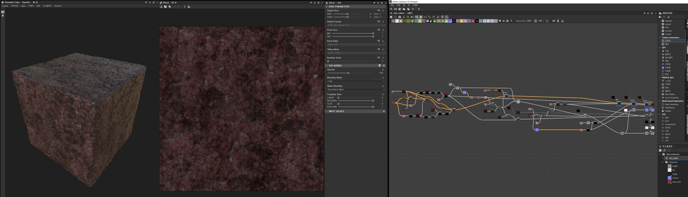This screenshot has height=197, width=688.
Task: Click the camera icon in 3D view
Action: [x=3, y=12]
